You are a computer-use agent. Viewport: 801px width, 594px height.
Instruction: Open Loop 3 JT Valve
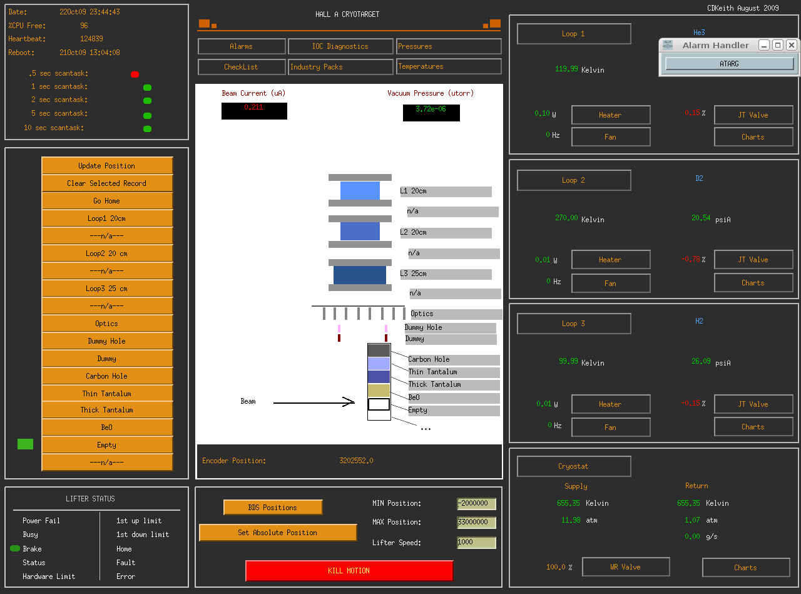click(753, 404)
